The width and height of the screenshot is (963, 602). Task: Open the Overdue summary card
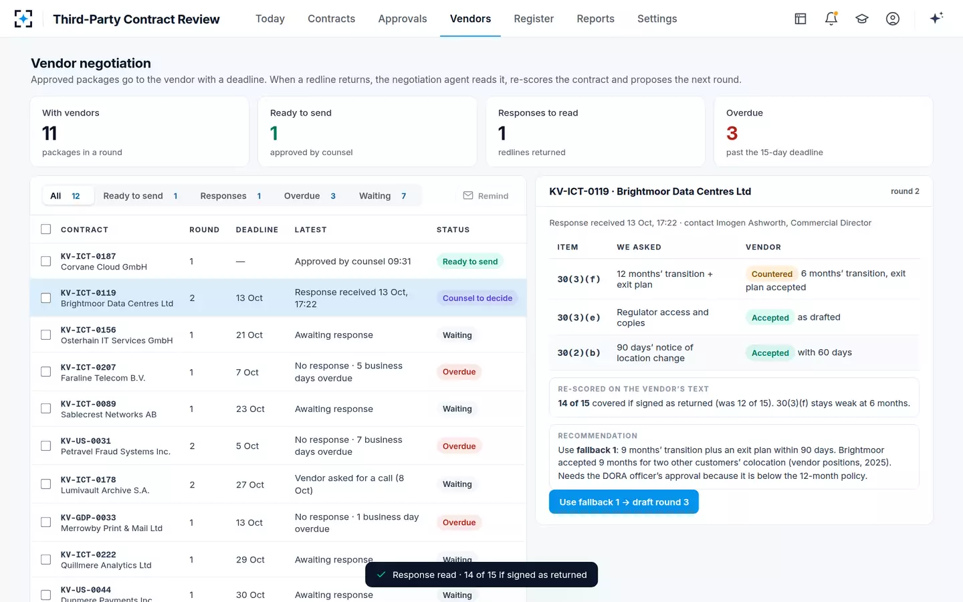click(823, 132)
